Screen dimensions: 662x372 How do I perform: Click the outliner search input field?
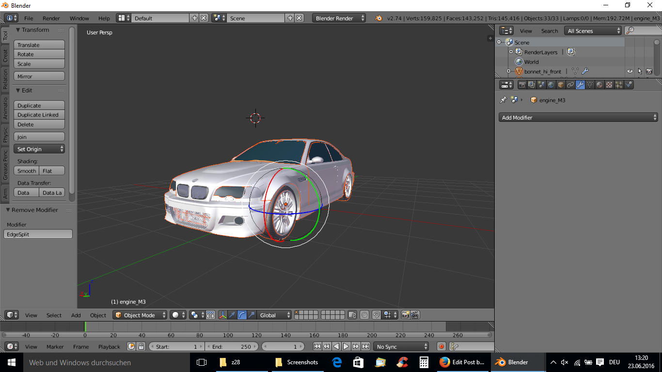pos(644,31)
